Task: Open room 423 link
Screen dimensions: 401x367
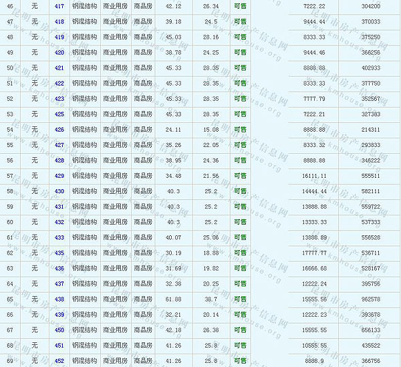Action: click(59, 98)
